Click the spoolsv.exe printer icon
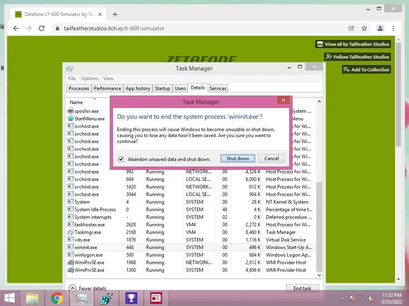This screenshot has height=306, width=409. [70, 111]
